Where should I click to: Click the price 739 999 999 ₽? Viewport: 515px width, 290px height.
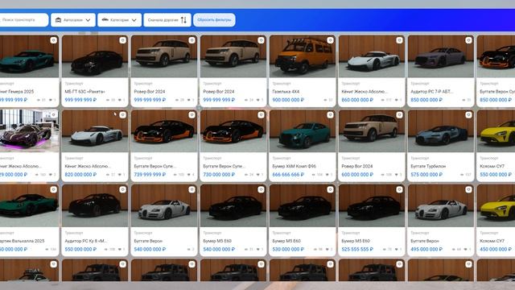click(150, 174)
